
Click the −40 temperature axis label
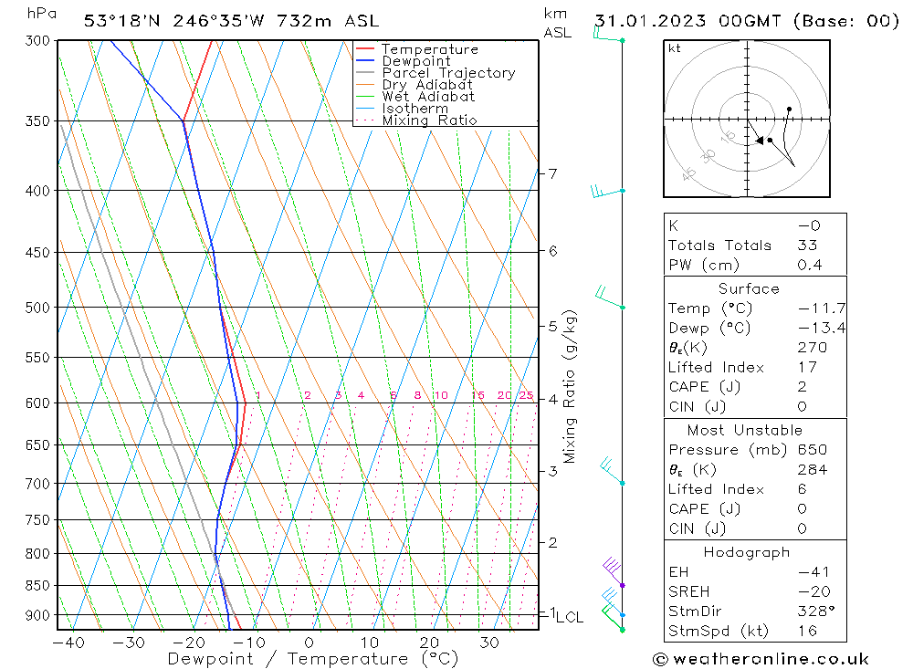[68, 643]
